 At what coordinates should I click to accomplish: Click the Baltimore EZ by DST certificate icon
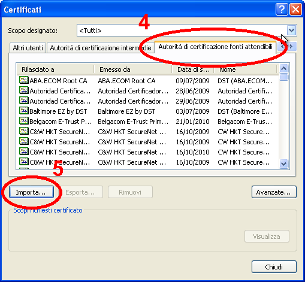tap(24, 111)
